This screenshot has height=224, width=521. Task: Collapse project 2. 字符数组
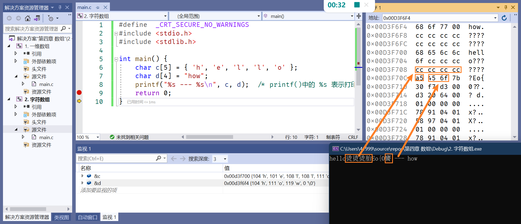click(9, 99)
